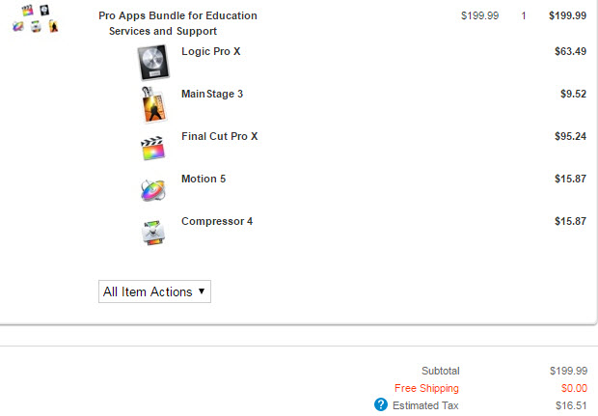
Task: Click the Motion 5 product name
Action: coord(204,179)
